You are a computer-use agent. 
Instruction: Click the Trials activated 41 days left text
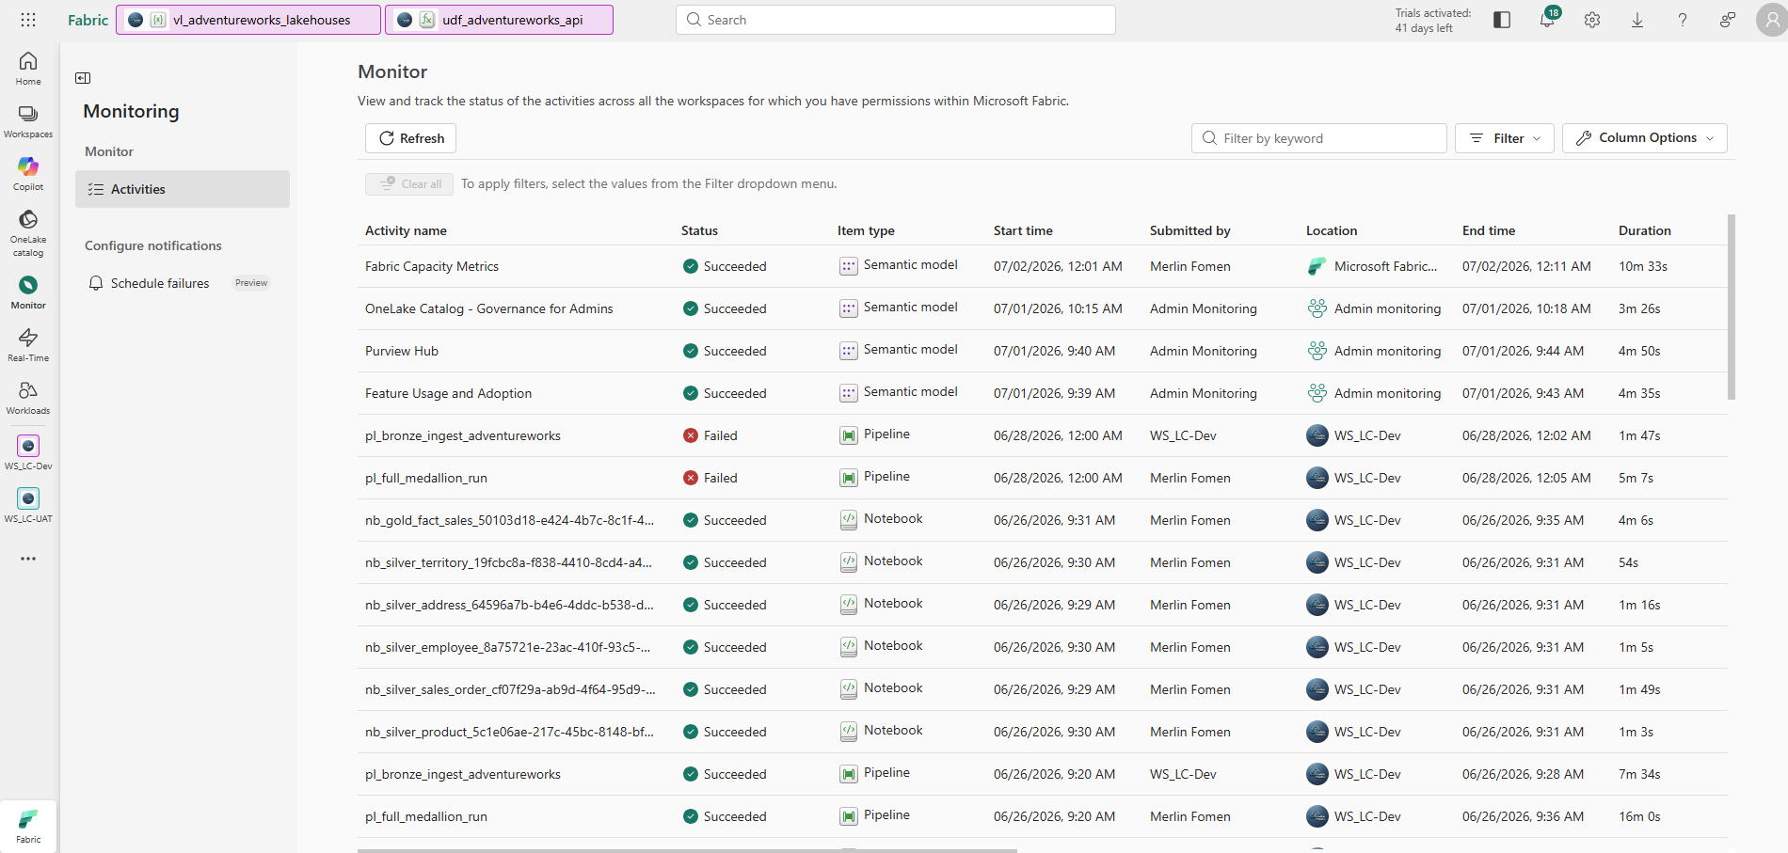coord(1433,21)
